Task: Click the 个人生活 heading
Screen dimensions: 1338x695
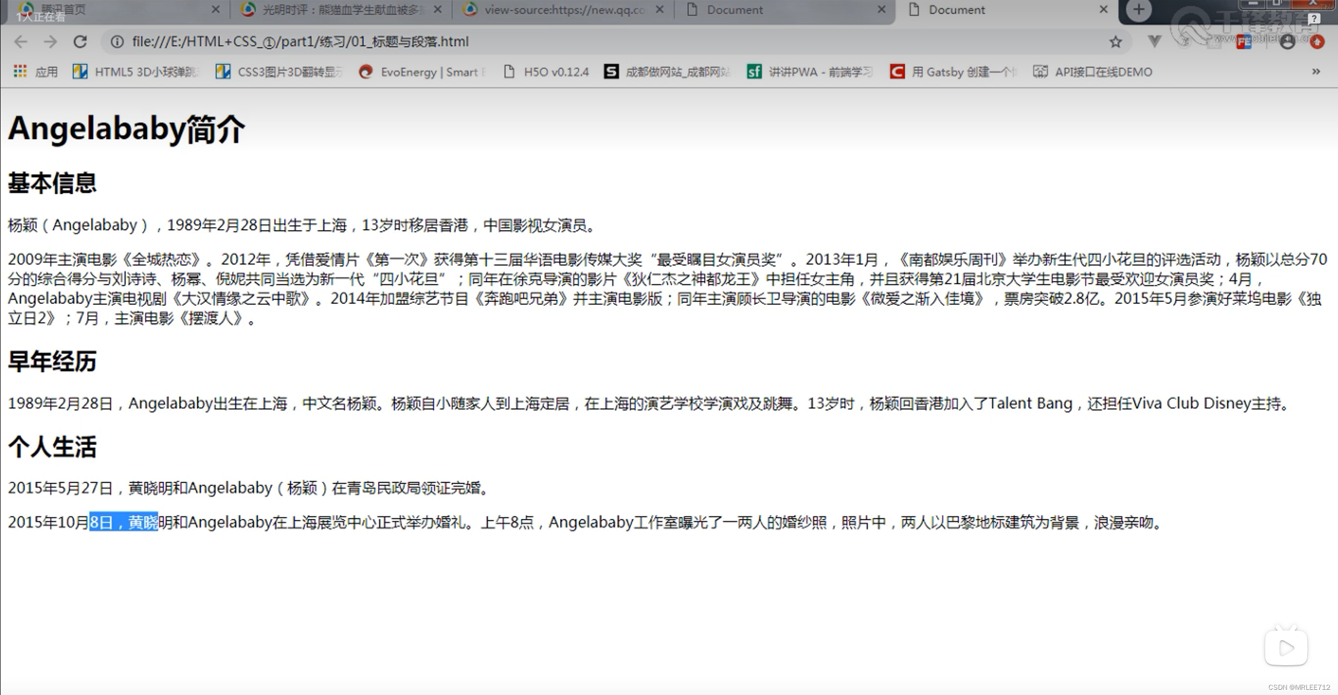Action: [x=52, y=447]
